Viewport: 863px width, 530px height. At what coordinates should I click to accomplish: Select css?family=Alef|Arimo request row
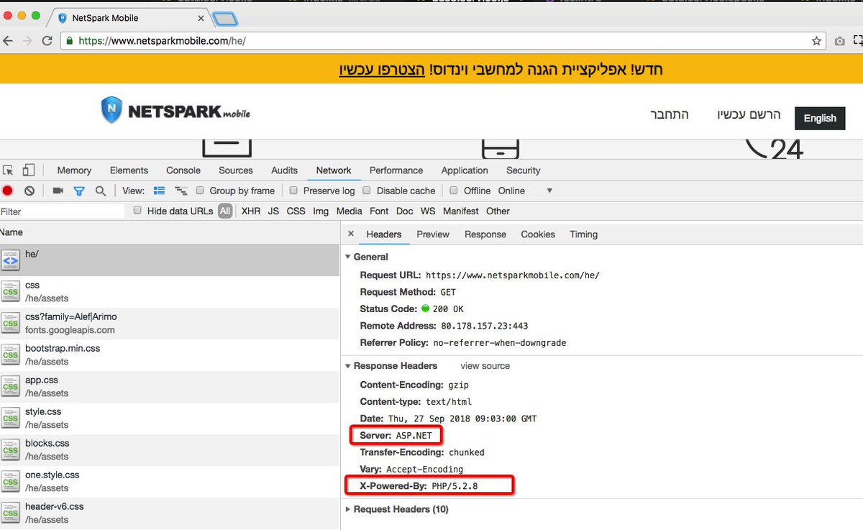pos(170,324)
